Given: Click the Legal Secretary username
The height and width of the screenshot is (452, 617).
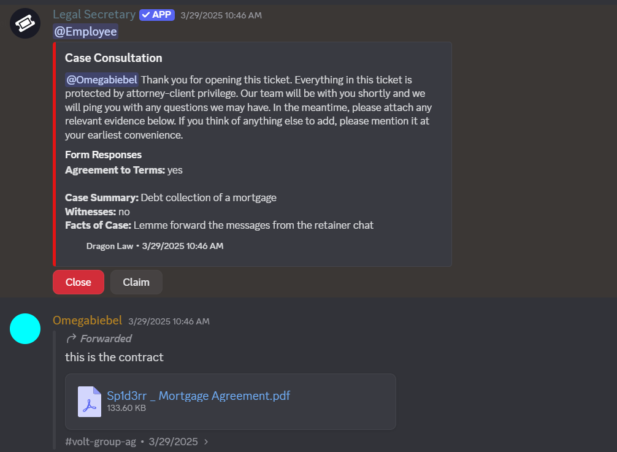Looking at the screenshot, I should click(94, 15).
